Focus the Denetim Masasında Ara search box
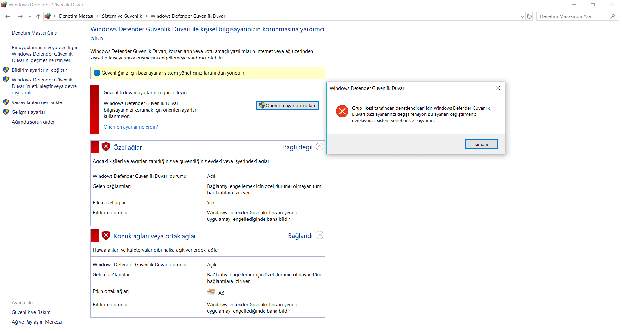 [573, 16]
